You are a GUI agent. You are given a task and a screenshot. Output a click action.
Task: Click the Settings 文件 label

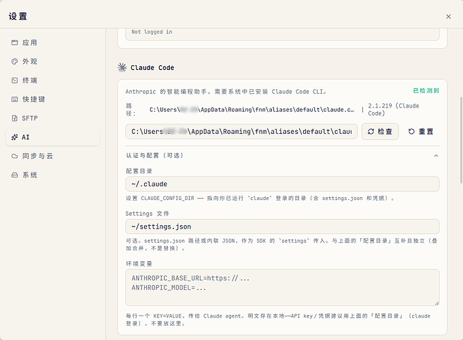pyautogui.click(x=148, y=214)
